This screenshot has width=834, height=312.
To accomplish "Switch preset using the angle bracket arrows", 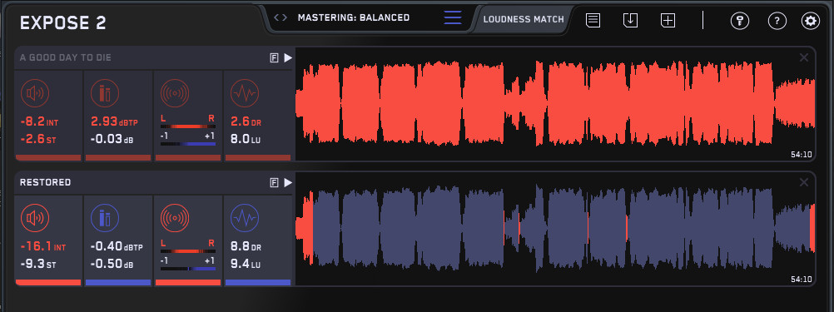I will (x=280, y=17).
